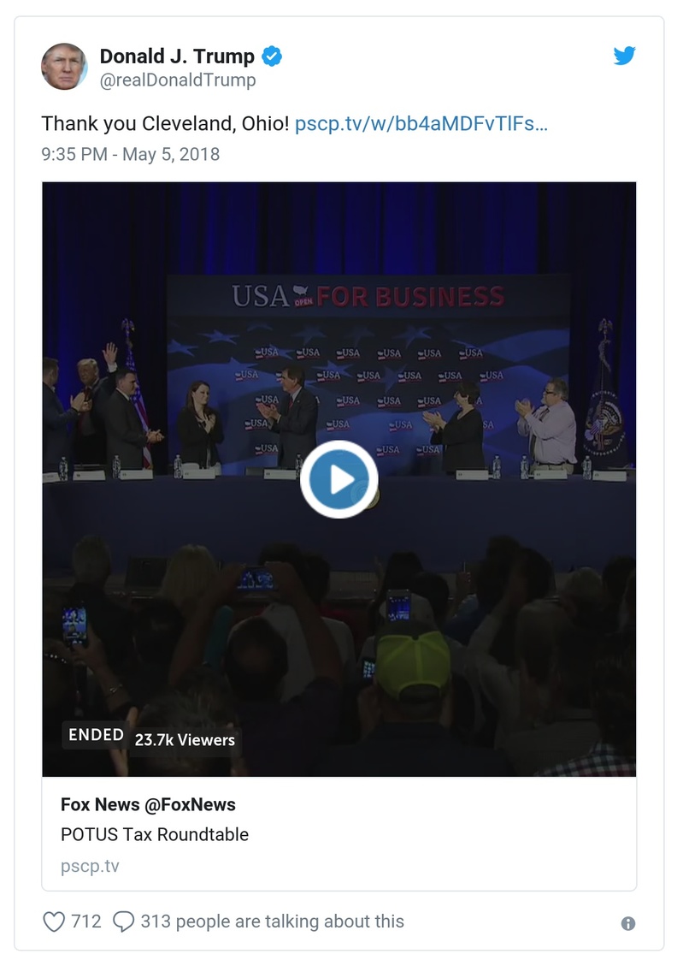Screen dimensions: 683x966
Task: Click the reply speech bubble icon
Action: [124, 922]
